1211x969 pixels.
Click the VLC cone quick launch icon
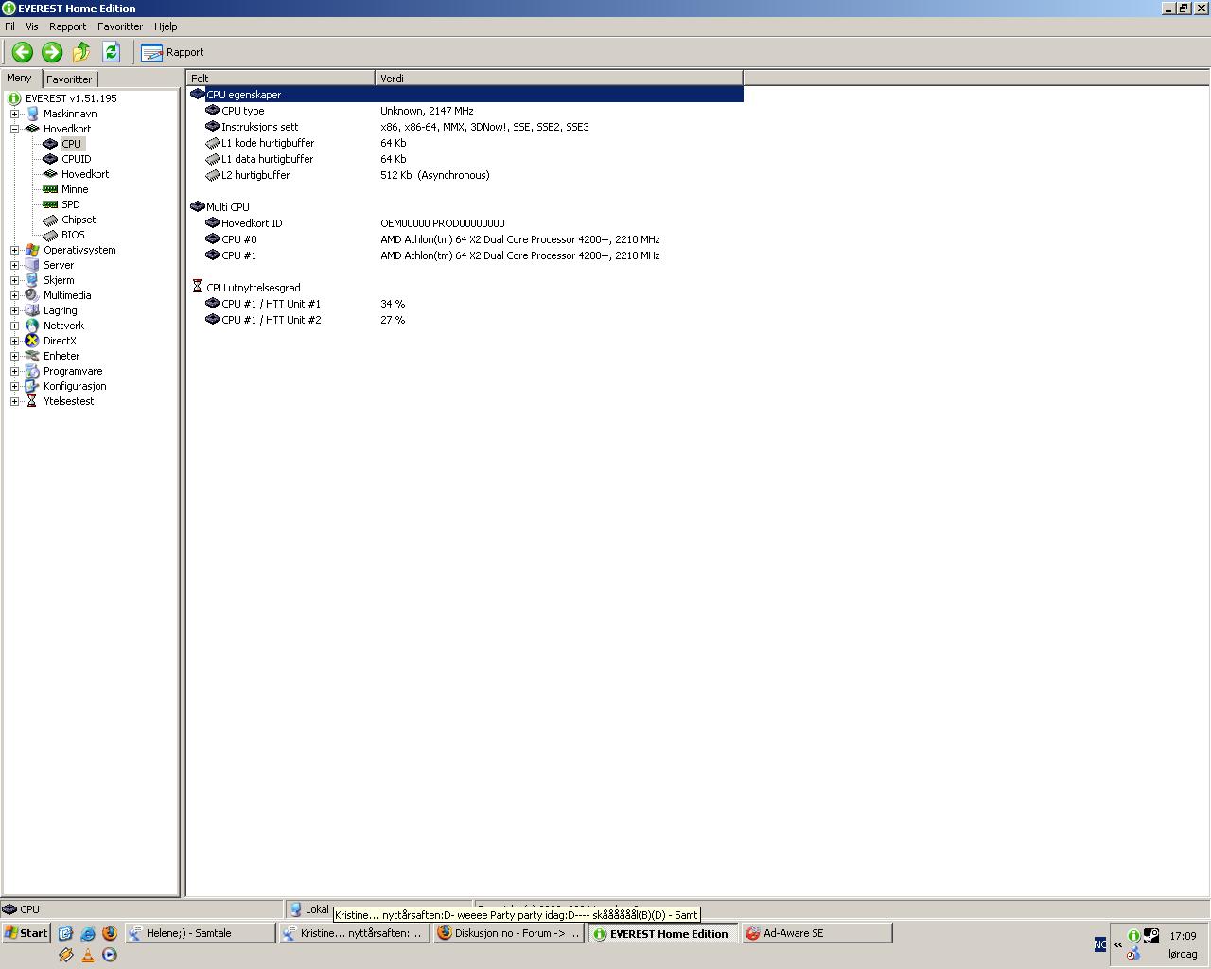pos(88,955)
